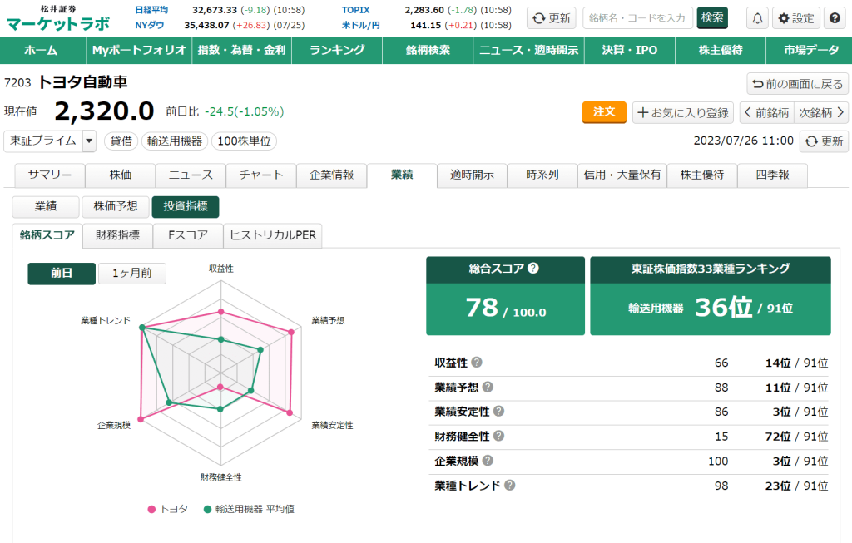The image size is (852, 543).
Task: Open 決算・IPO menu
Action: pyautogui.click(x=630, y=51)
